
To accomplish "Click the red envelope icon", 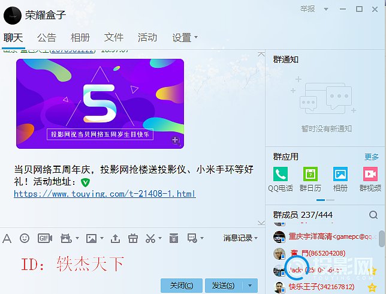I will [x=174, y=238].
